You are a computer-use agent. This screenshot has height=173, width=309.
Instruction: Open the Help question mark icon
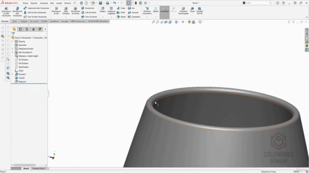coord(283,3)
